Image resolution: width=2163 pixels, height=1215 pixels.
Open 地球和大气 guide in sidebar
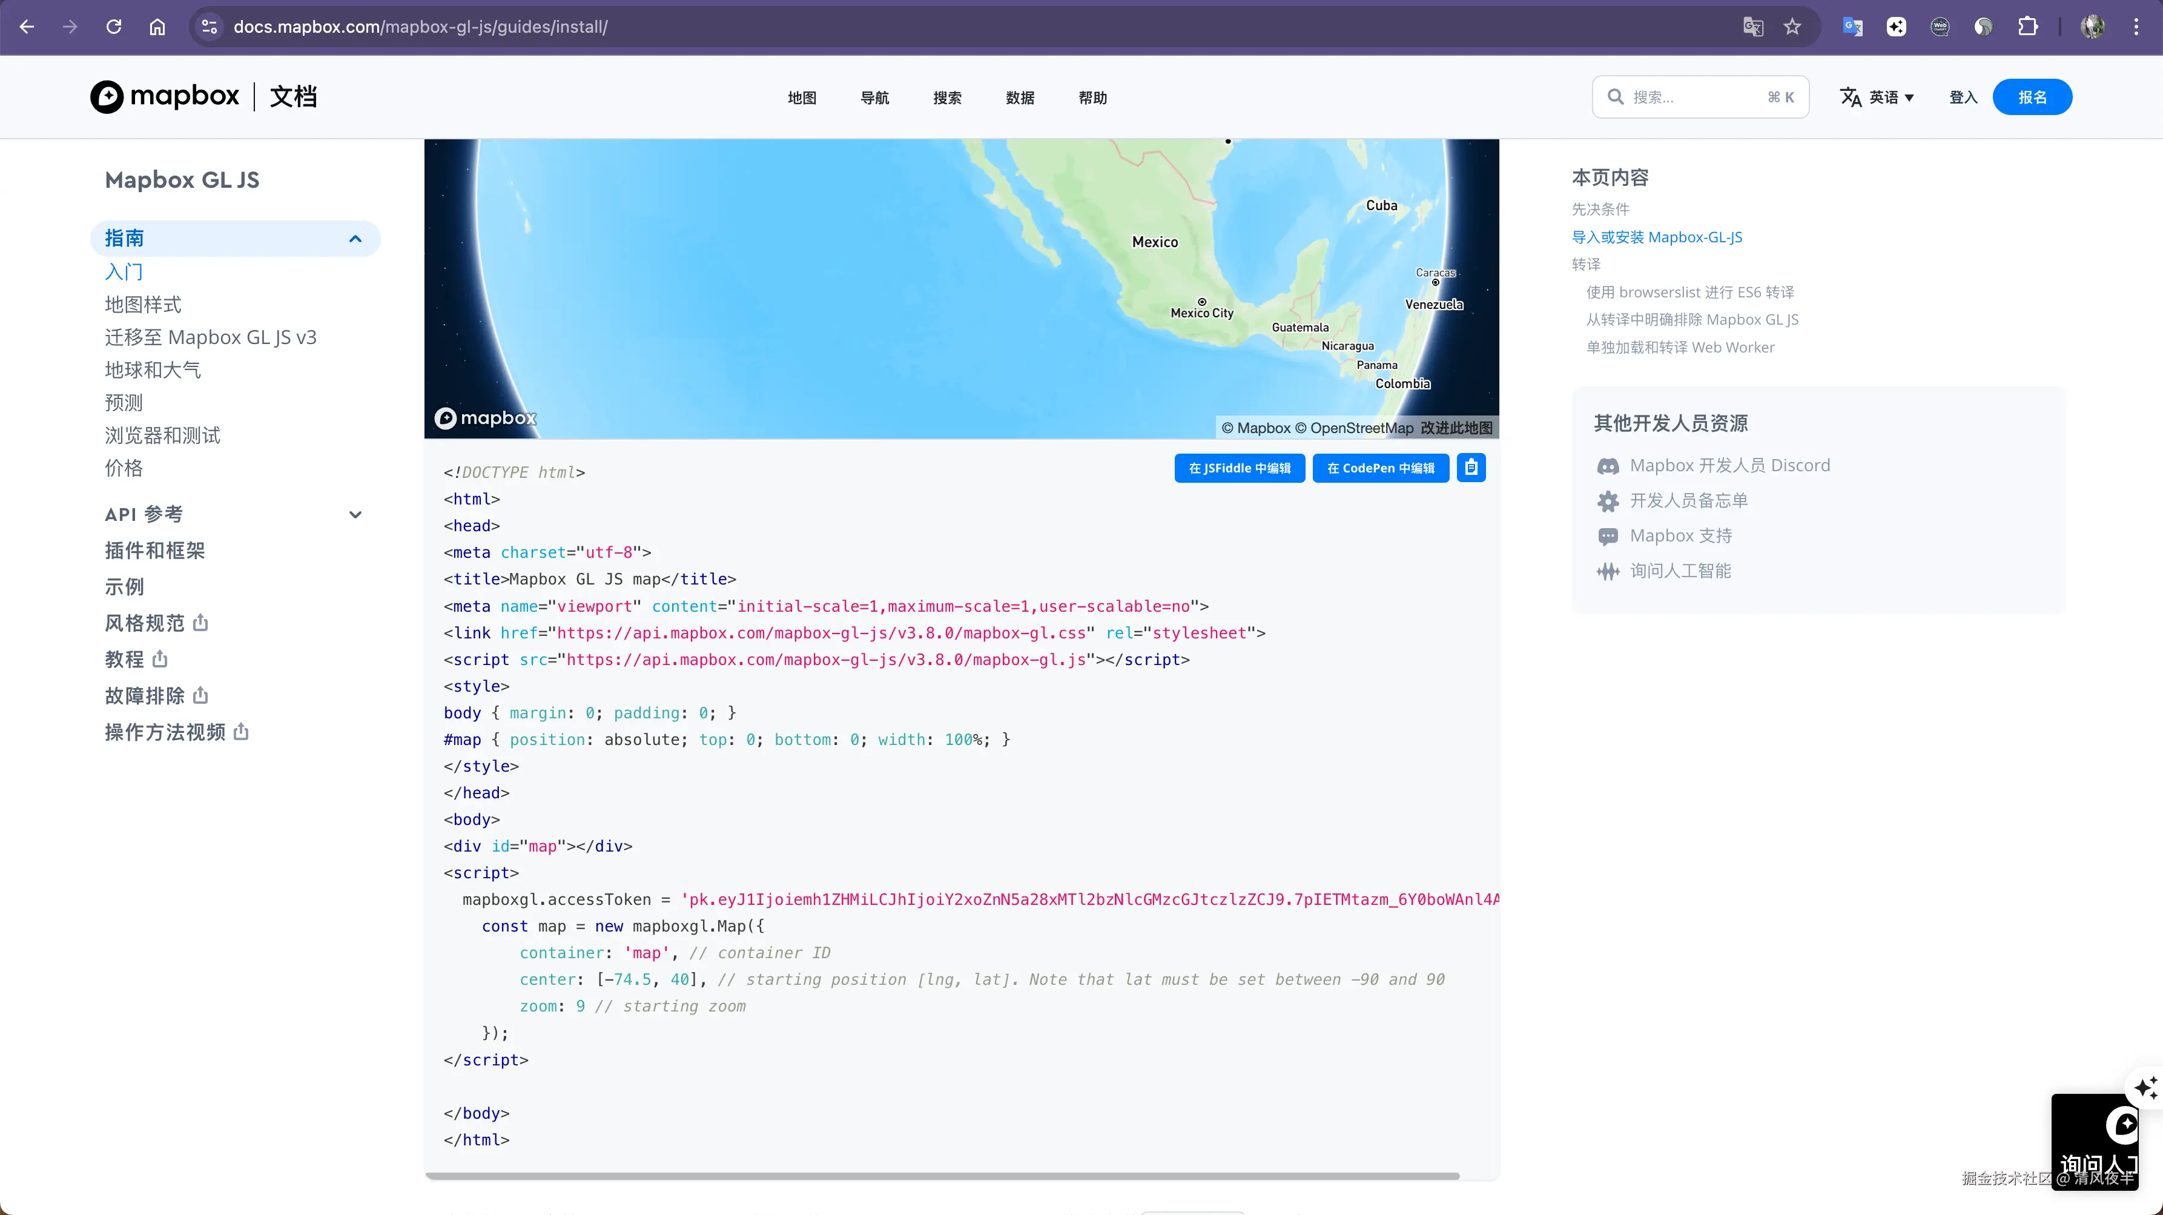(x=153, y=370)
